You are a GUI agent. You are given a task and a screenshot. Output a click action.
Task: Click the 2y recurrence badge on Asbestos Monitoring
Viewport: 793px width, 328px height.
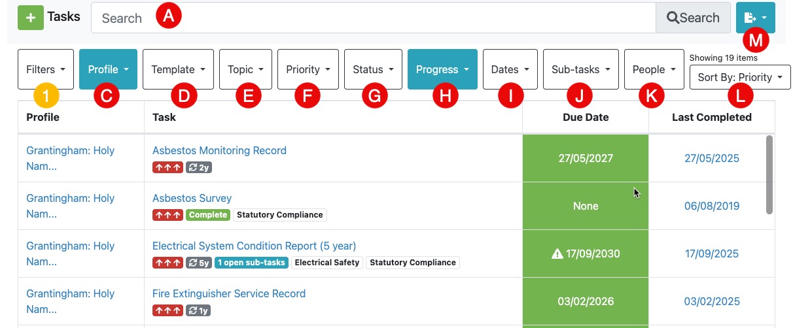click(x=199, y=167)
